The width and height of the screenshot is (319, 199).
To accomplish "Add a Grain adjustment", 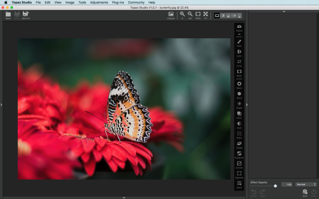I will pos(239,135).
